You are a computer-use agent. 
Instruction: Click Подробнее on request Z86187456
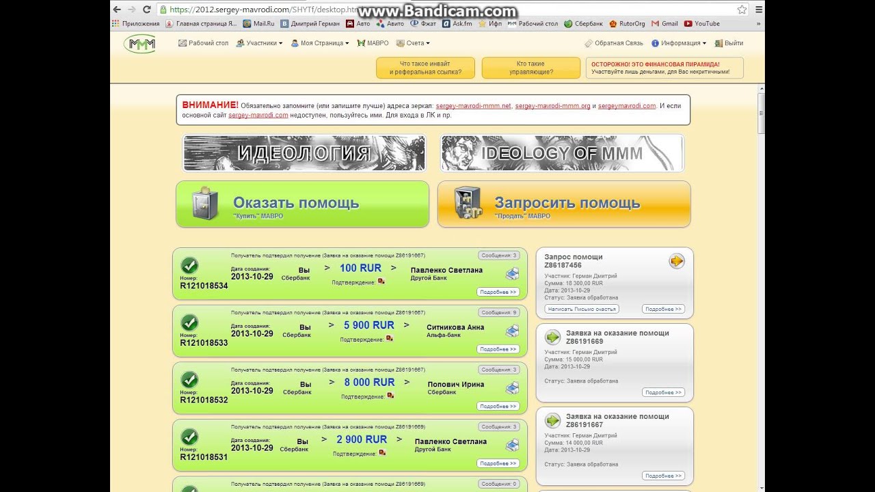[x=663, y=309]
